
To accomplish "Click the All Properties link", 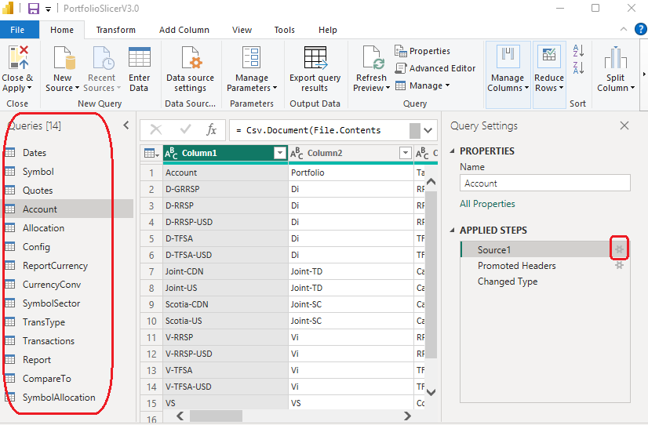I will pyautogui.click(x=487, y=204).
